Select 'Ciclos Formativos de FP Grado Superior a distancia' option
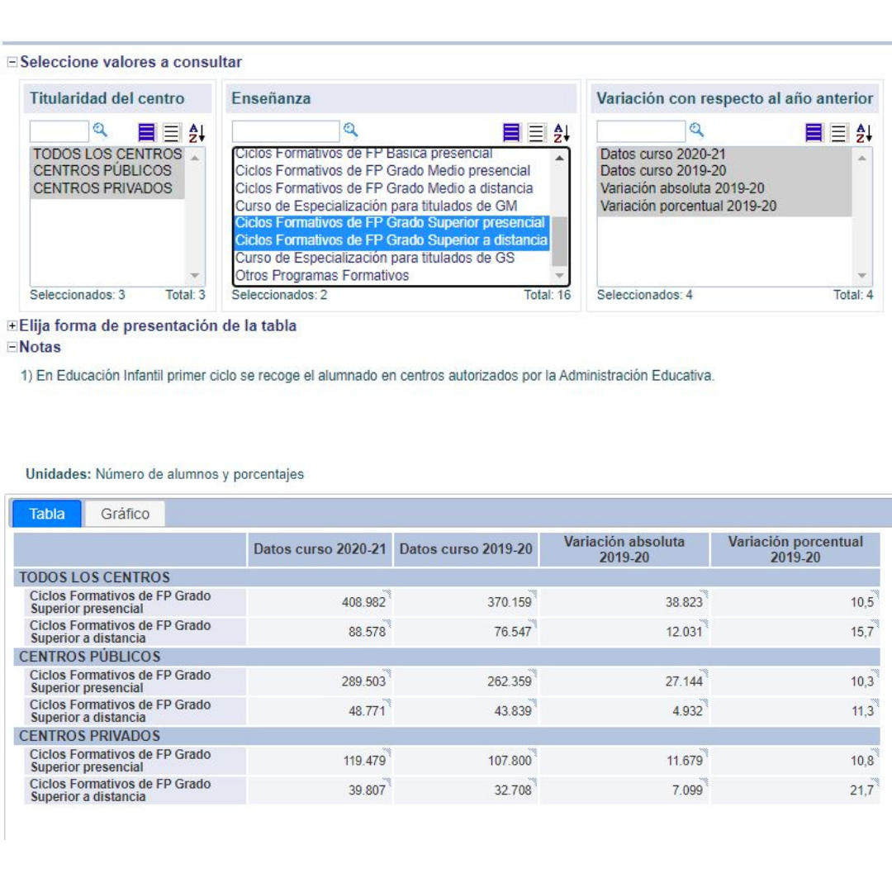The height and width of the screenshot is (892, 892). (392, 240)
